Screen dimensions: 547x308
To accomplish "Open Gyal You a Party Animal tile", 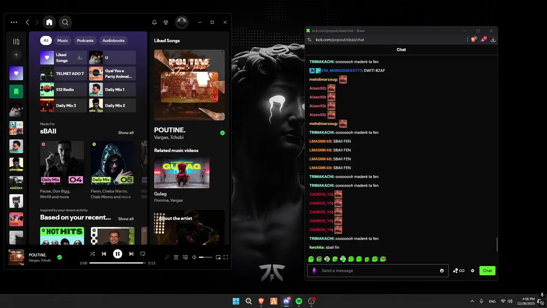I will tap(112, 74).
